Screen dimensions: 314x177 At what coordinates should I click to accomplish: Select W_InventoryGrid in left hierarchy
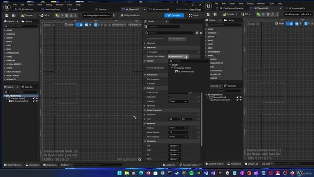click(x=20, y=101)
